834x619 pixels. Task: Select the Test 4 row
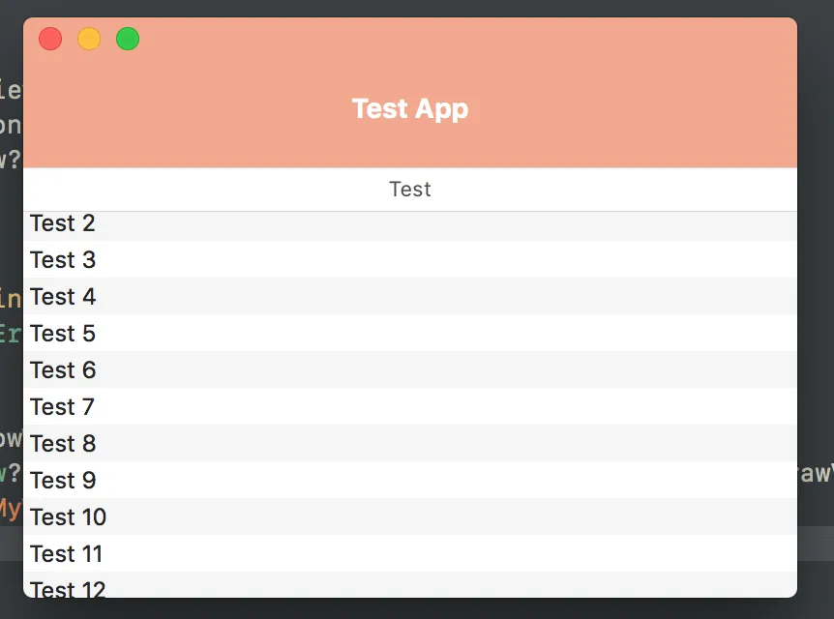(63, 297)
